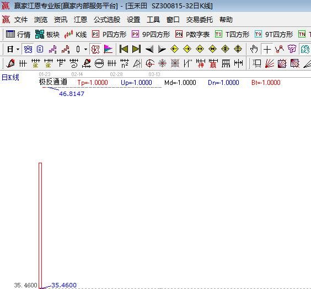Open the 行情 market quotes view
Image resolution: width=311 pixels, height=289 pixels.
point(18,35)
